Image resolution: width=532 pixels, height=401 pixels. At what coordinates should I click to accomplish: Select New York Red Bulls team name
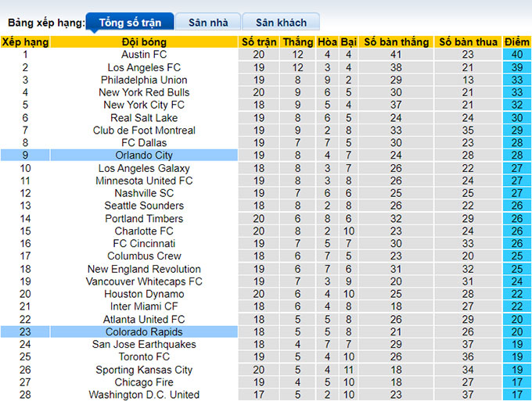coord(144,92)
